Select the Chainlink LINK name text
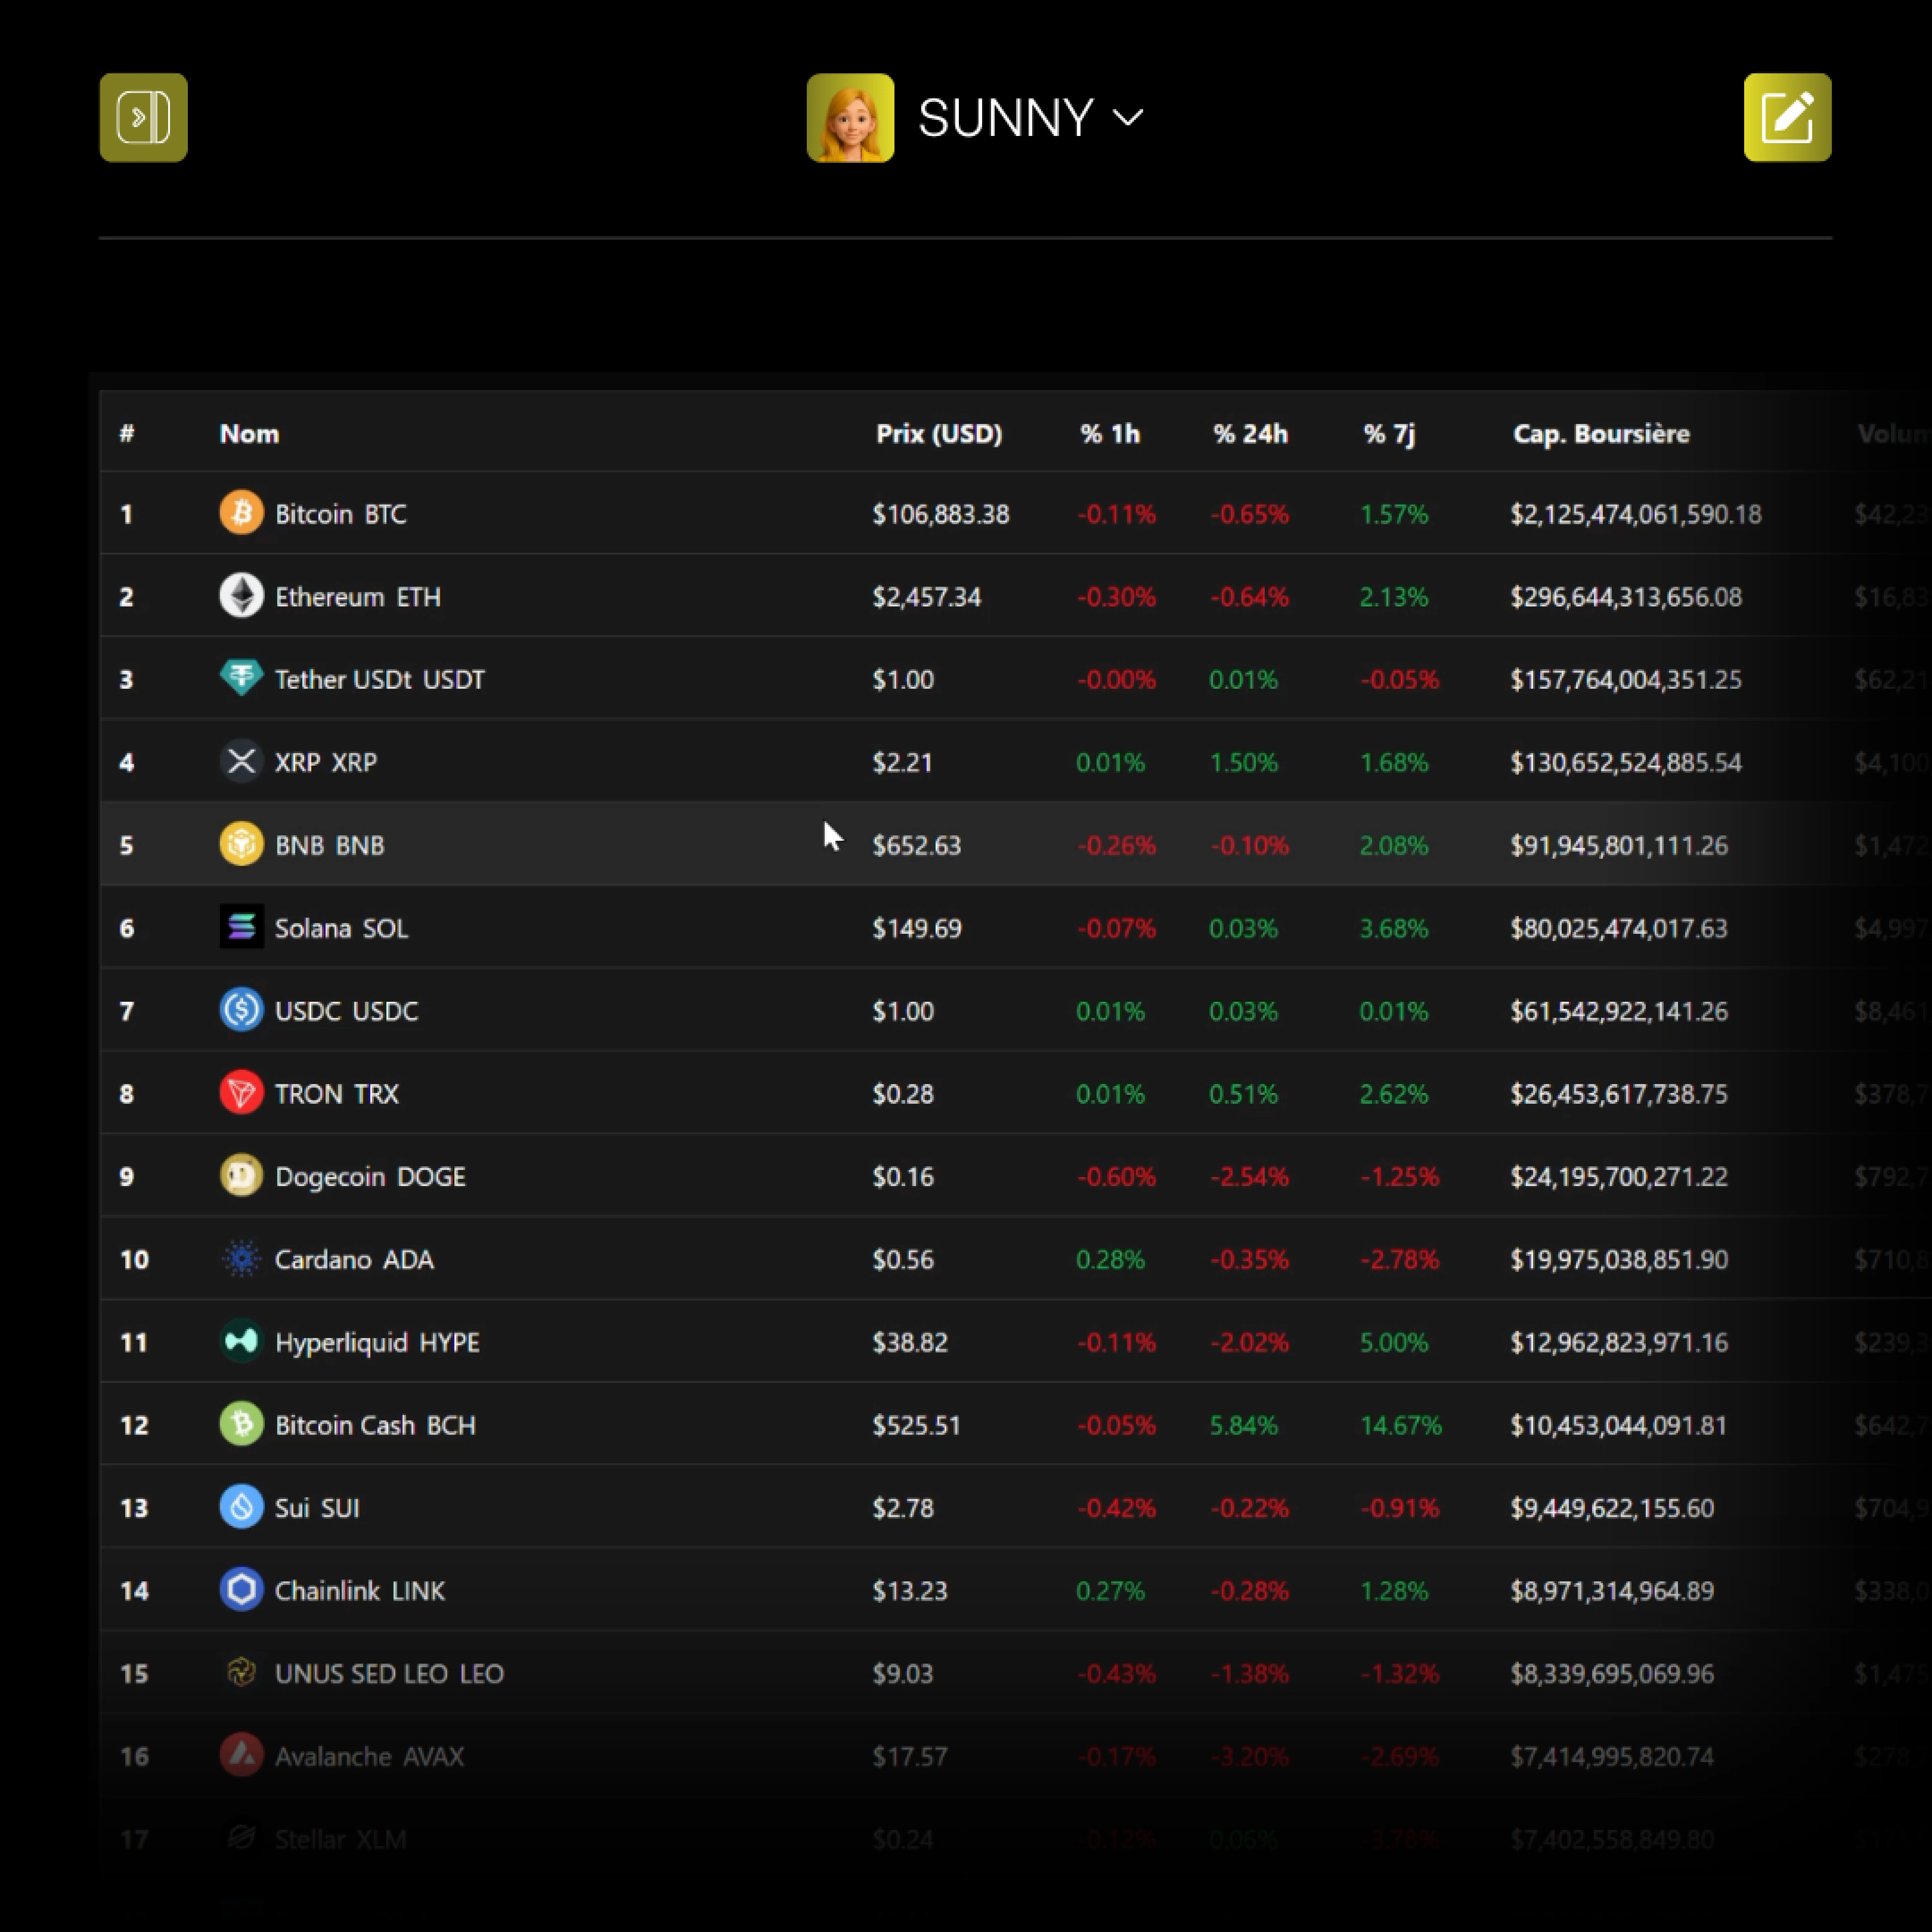Image resolution: width=1932 pixels, height=1932 pixels. pyautogui.click(x=360, y=1591)
